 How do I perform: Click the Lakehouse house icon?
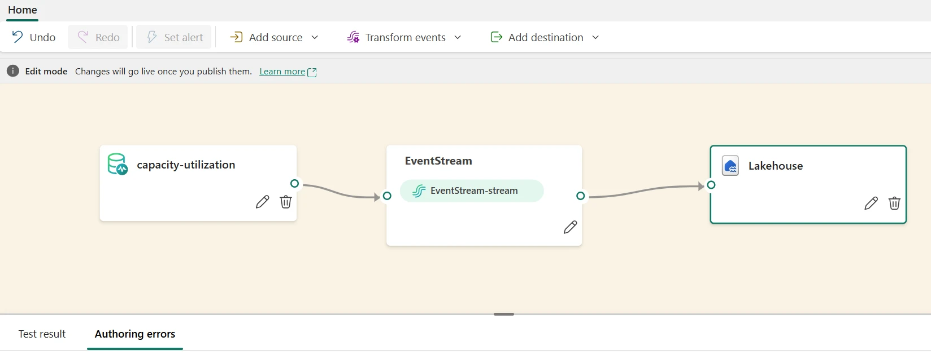coord(730,166)
